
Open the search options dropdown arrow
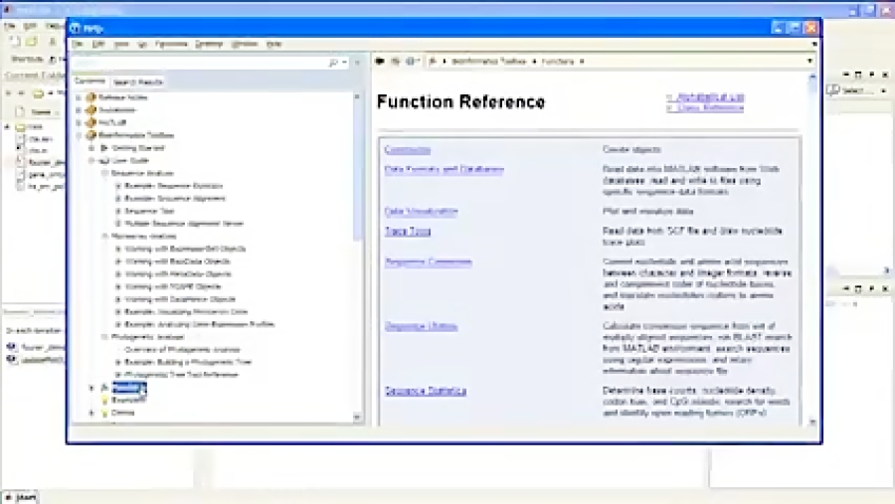click(344, 63)
